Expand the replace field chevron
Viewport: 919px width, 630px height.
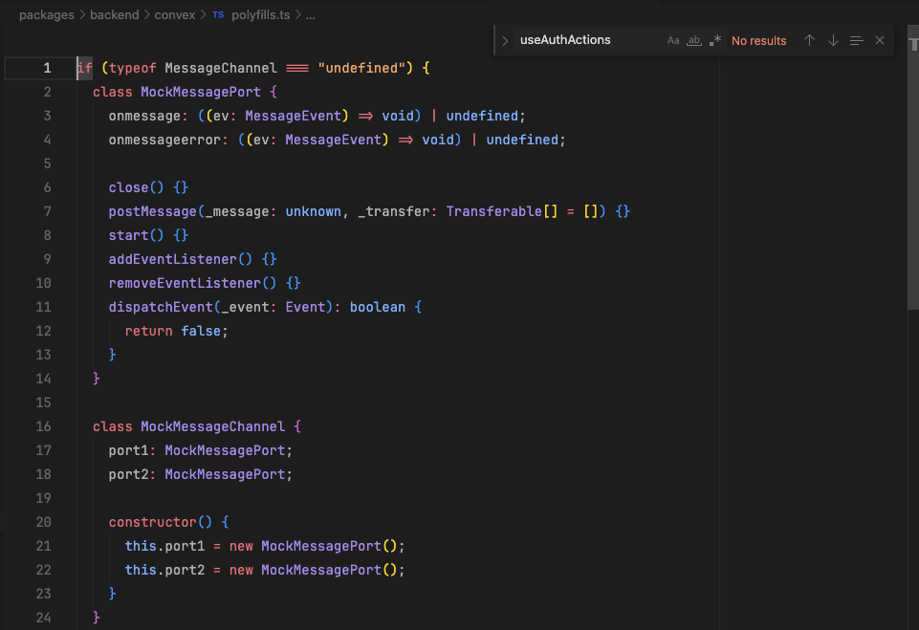tap(505, 40)
